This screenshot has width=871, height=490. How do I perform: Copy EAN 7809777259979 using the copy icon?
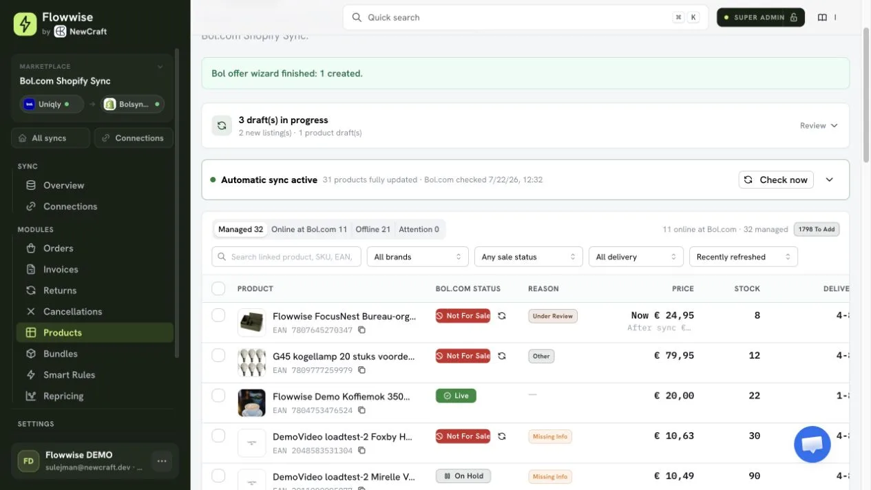(361, 370)
